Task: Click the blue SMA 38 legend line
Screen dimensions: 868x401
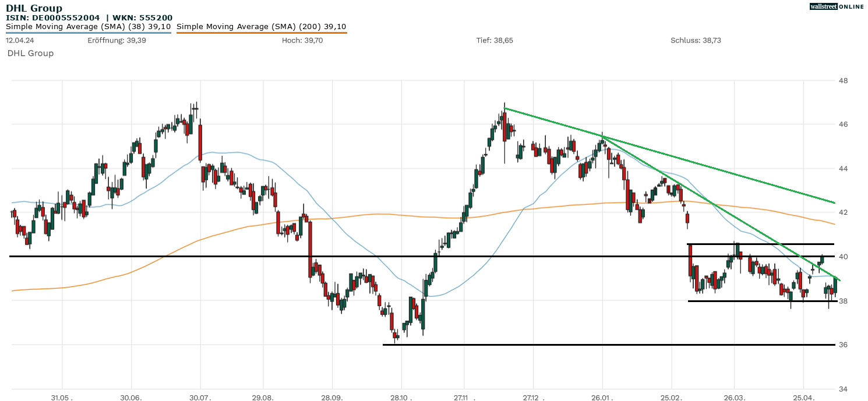Action: click(88, 33)
